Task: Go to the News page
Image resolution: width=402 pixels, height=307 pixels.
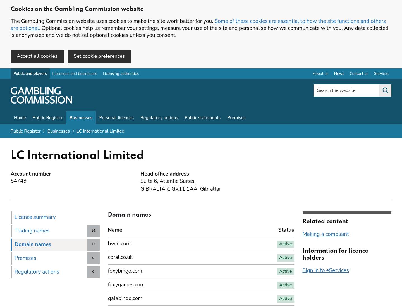Action: click(x=339, y=74)
